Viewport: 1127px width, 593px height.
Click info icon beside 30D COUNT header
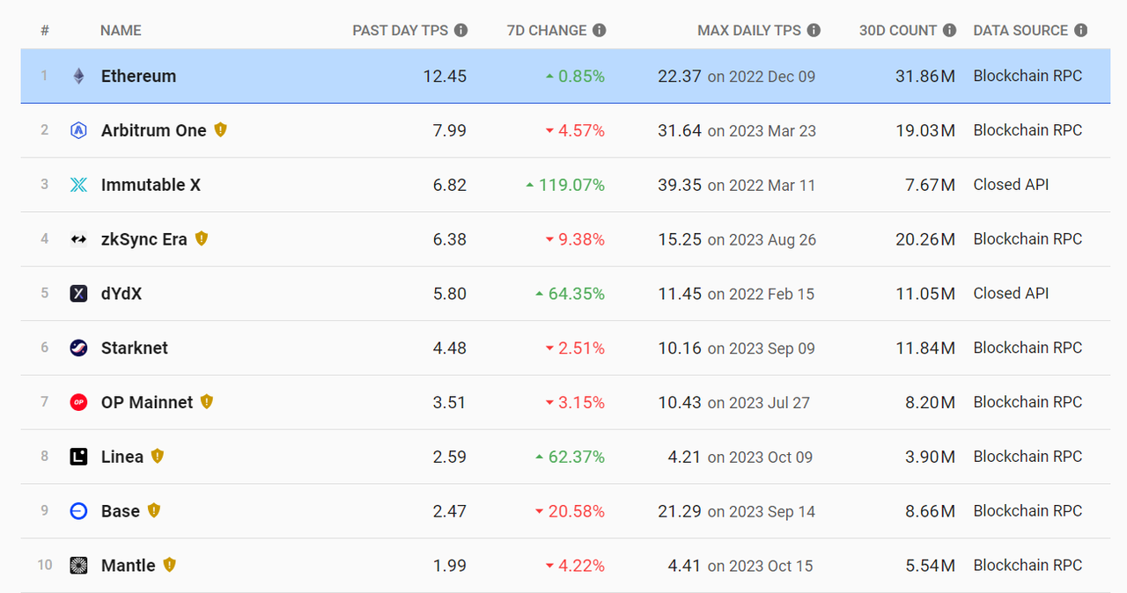point(949,31)
